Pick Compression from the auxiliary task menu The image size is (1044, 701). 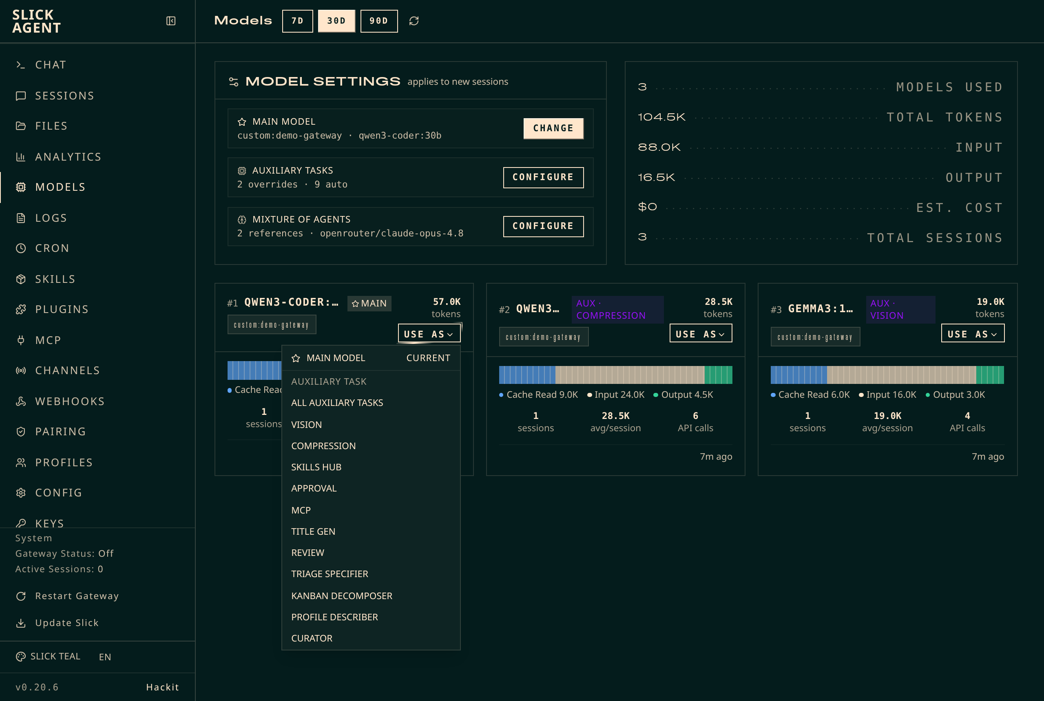[x=371, y=446]
